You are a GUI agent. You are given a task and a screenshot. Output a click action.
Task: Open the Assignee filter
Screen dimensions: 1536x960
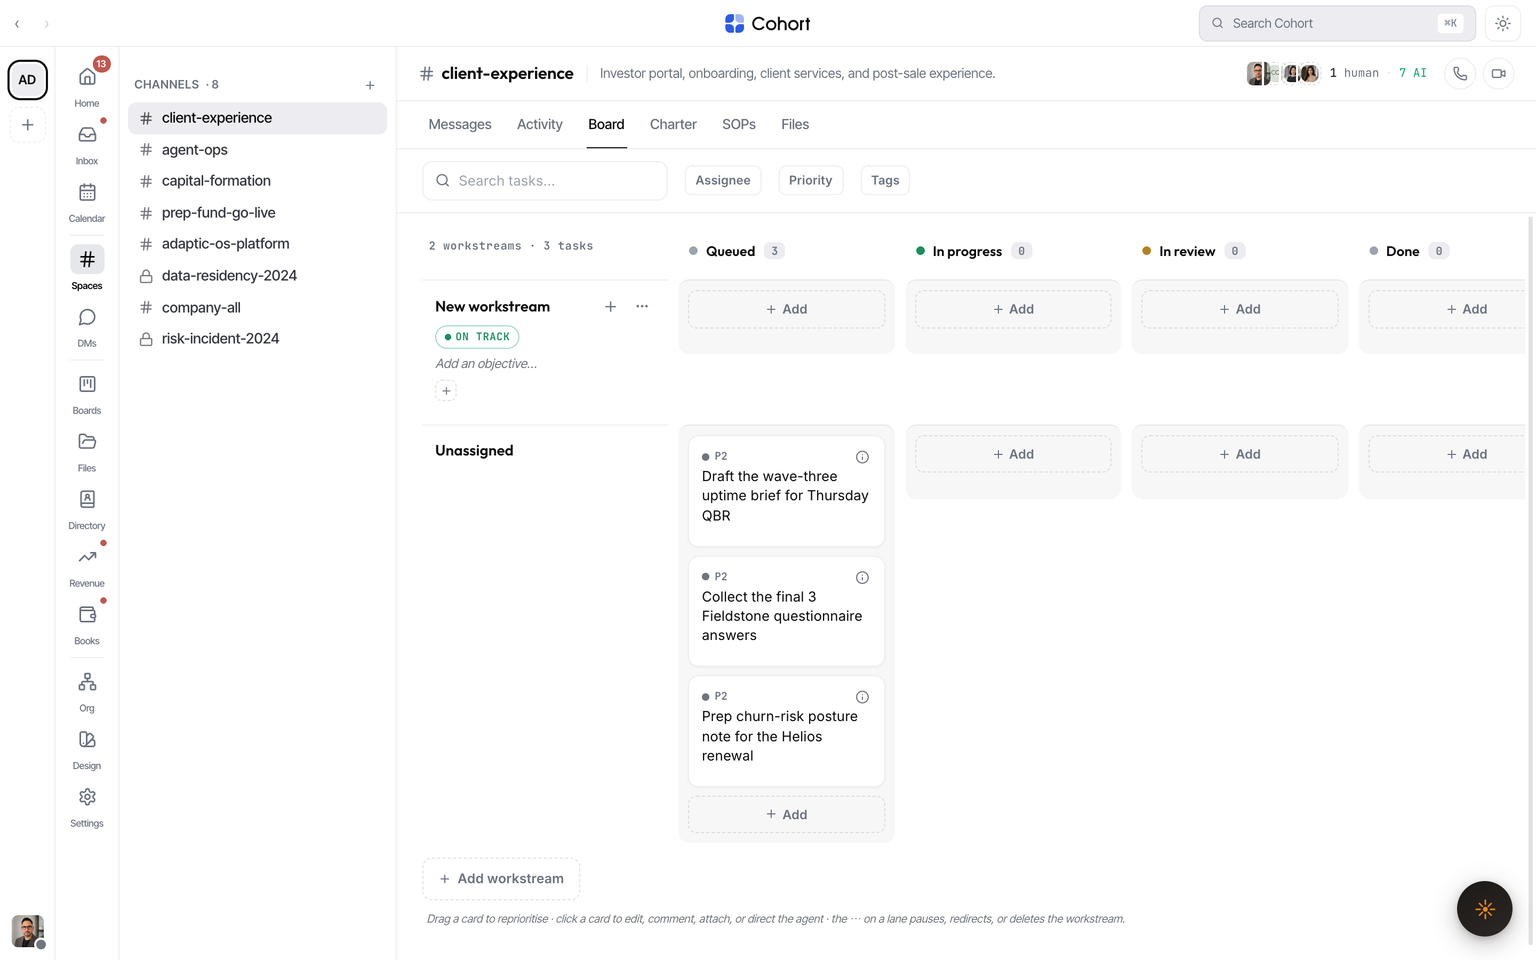(x=723, y=180)
